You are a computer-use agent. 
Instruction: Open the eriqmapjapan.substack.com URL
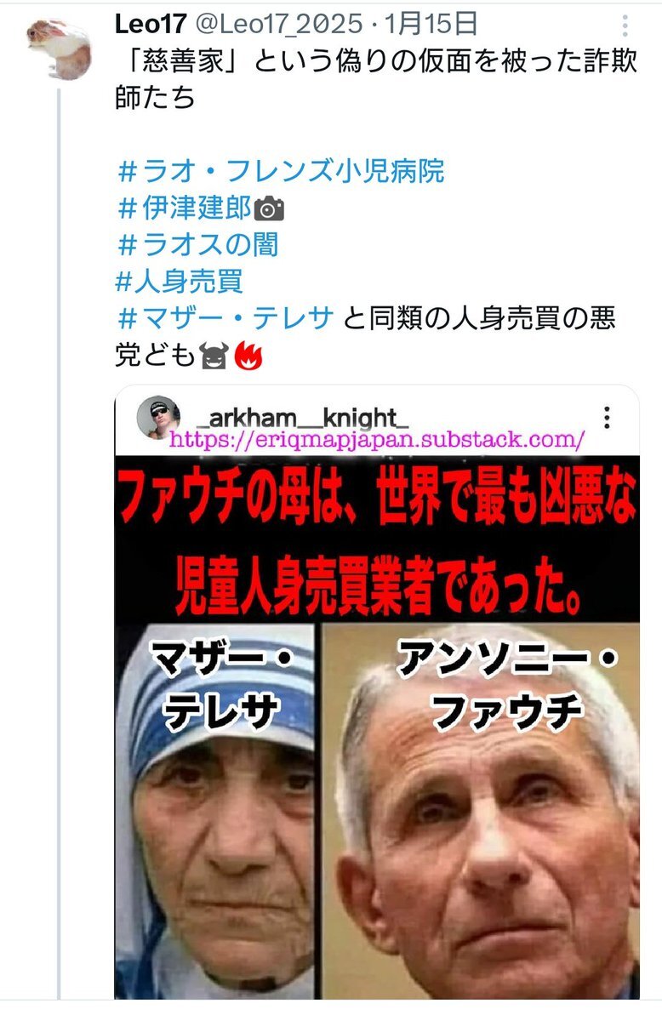tap(377, 440)
